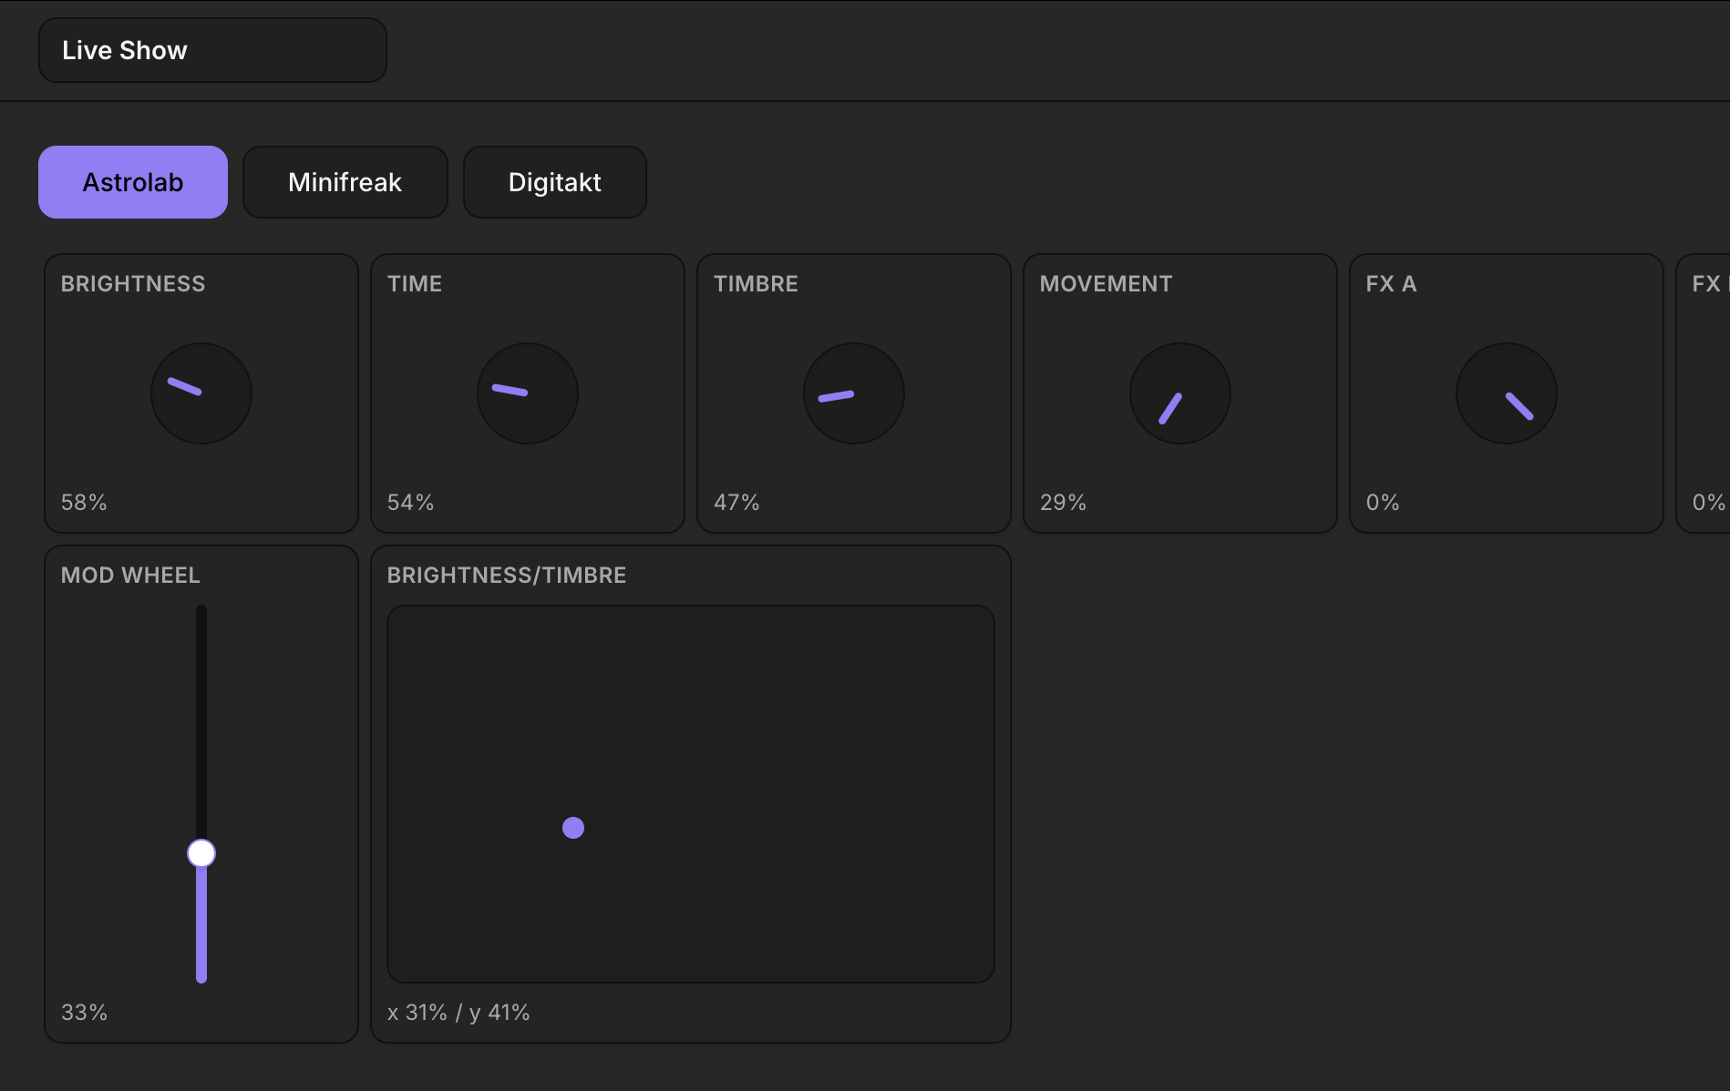
Task: Select the Astrolab tab
Action: click(x=133, y=182)
